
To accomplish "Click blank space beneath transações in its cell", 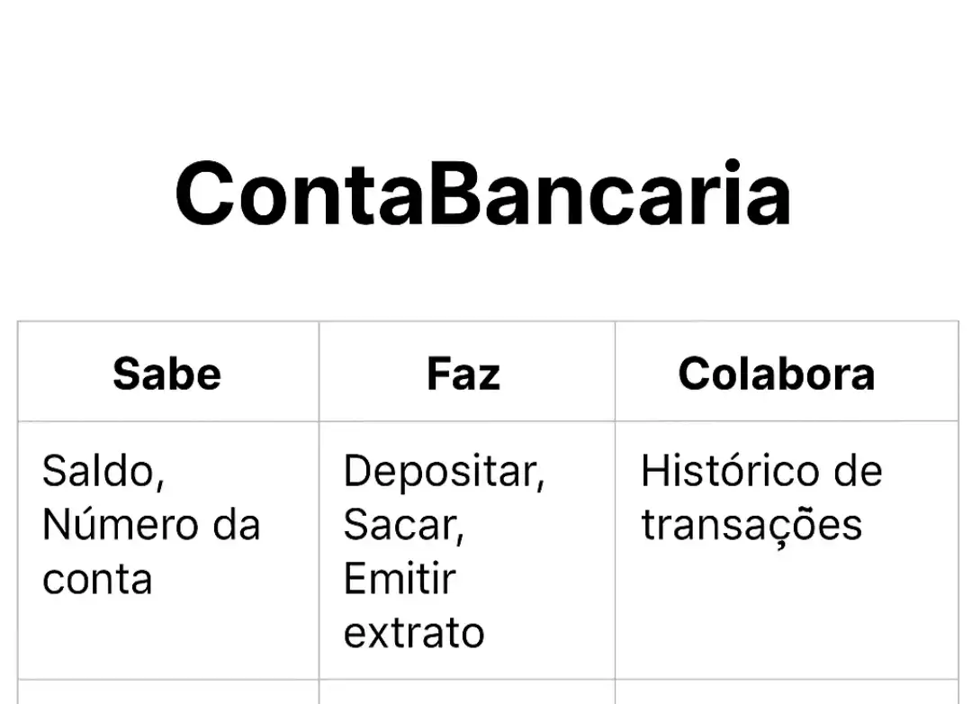I will (x=786, y=612).
